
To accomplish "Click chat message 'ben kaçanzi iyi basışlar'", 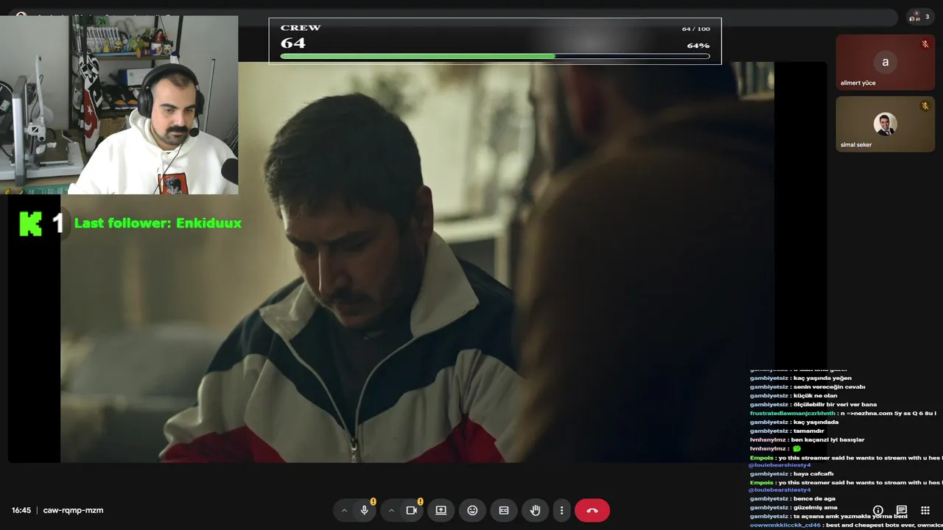I will click(x=827, y=440).
